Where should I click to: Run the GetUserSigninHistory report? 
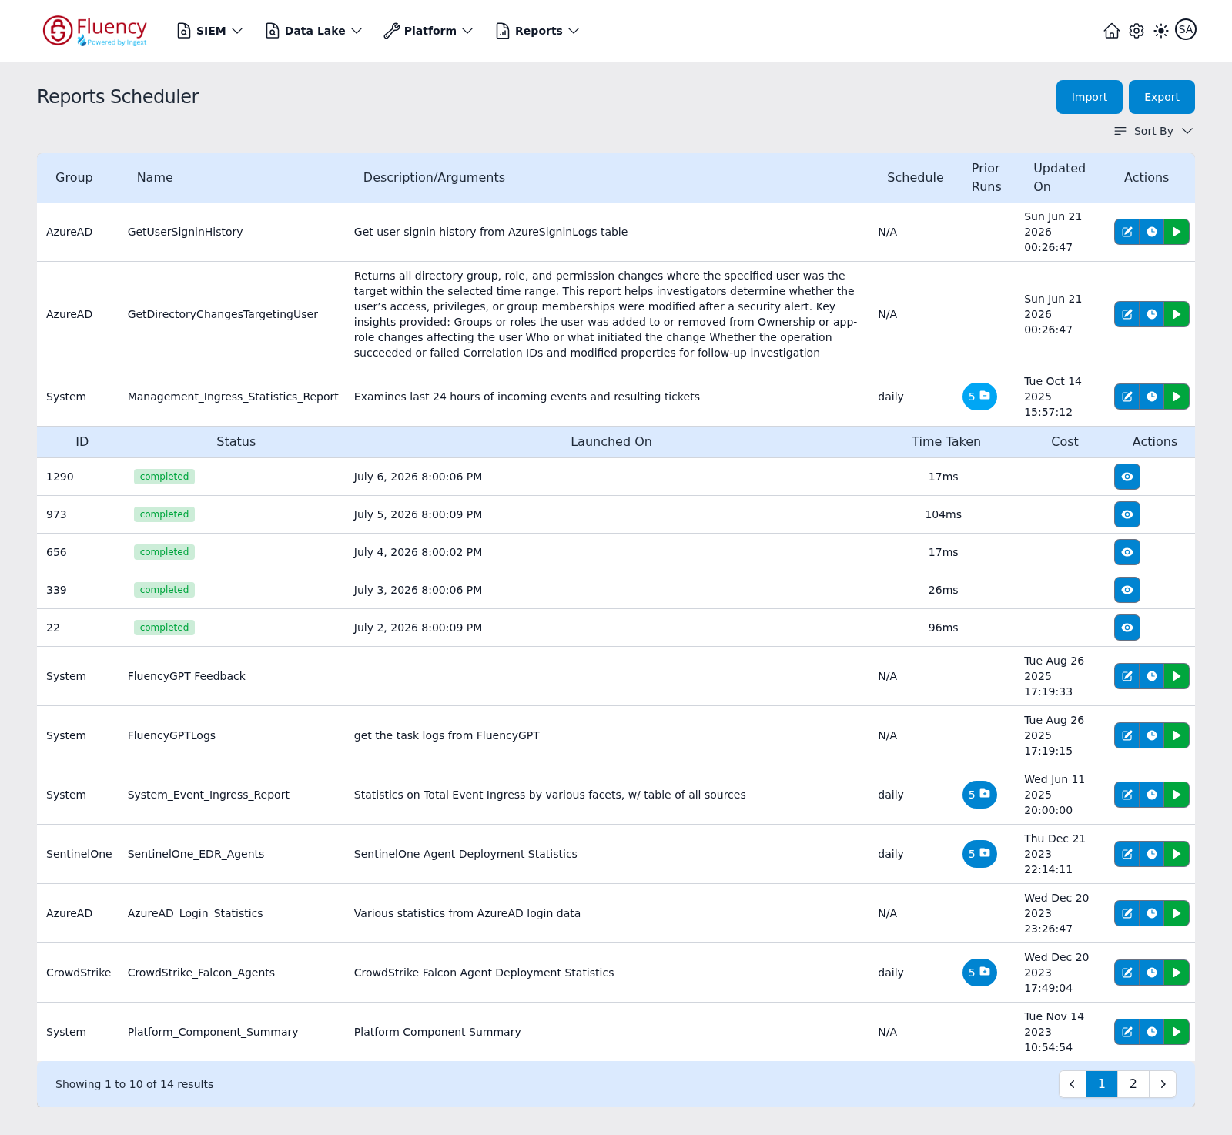(x=1177, y=232)
